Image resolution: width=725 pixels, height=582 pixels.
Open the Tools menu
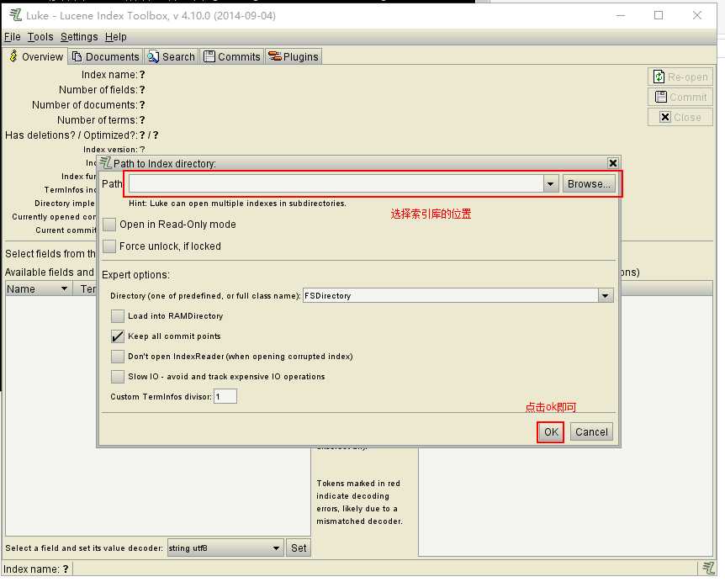click(40, 36)
